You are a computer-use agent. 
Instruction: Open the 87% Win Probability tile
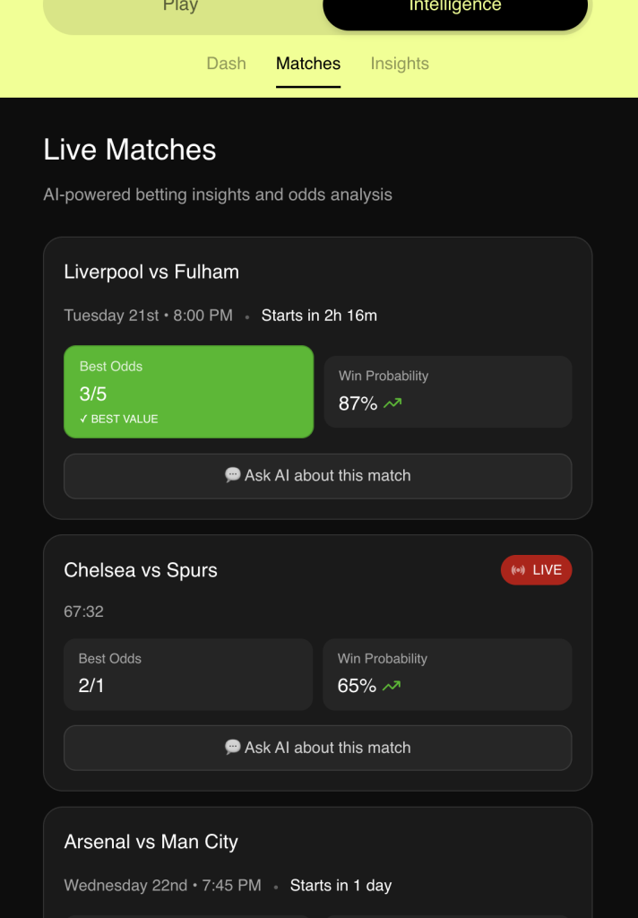point(448,392)
